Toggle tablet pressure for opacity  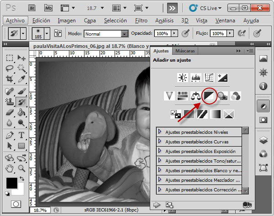point(185,33)
